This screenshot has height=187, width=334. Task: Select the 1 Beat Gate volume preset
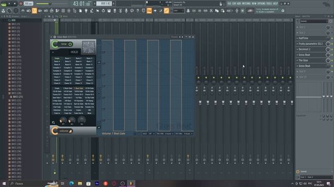(79, 88)
